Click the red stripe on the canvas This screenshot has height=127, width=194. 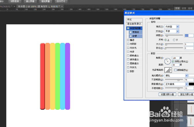42,76
